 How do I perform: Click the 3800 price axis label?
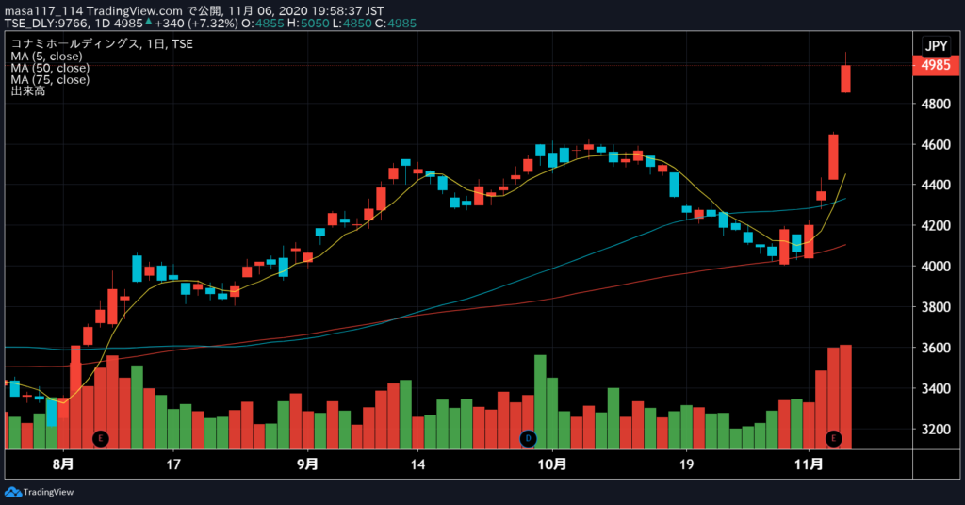936,307
